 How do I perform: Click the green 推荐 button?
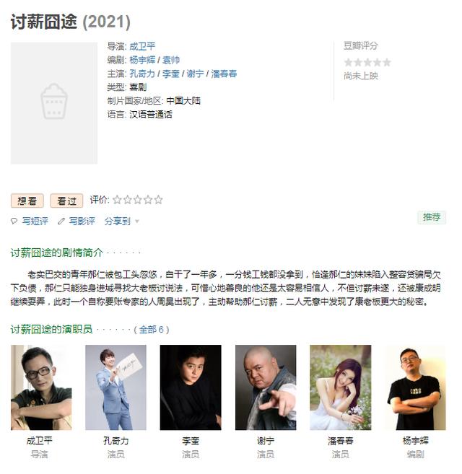(x=432, y=217)
